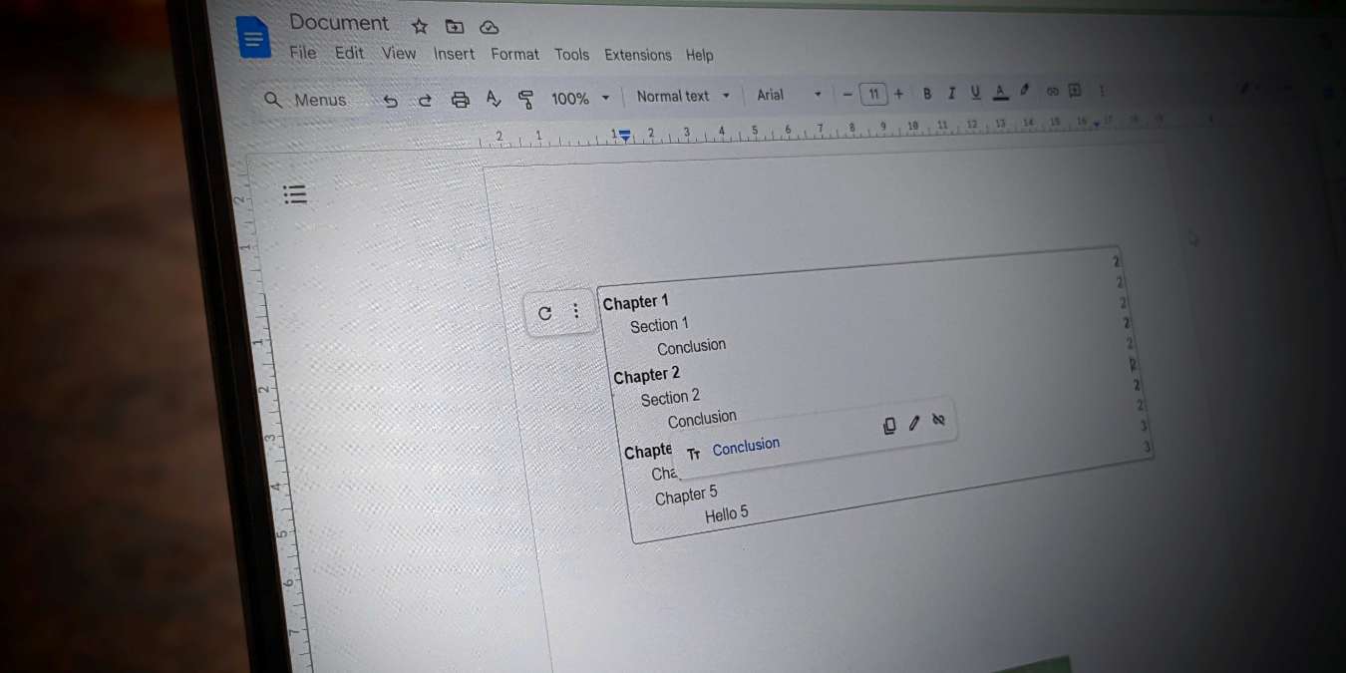Screen dimensions: 1346x673
Task: Show the document outline panel
Action: (295, 194)
